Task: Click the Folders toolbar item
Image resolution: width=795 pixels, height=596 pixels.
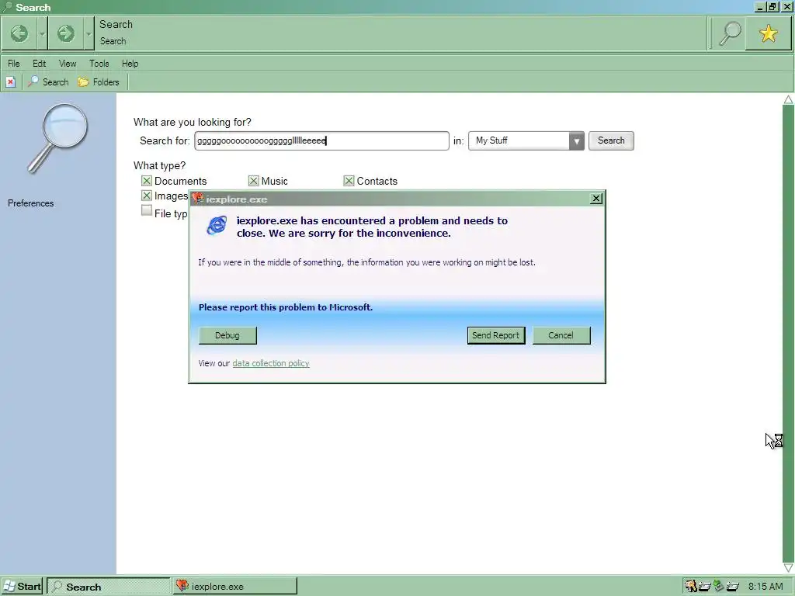Action: click(99, 82)
